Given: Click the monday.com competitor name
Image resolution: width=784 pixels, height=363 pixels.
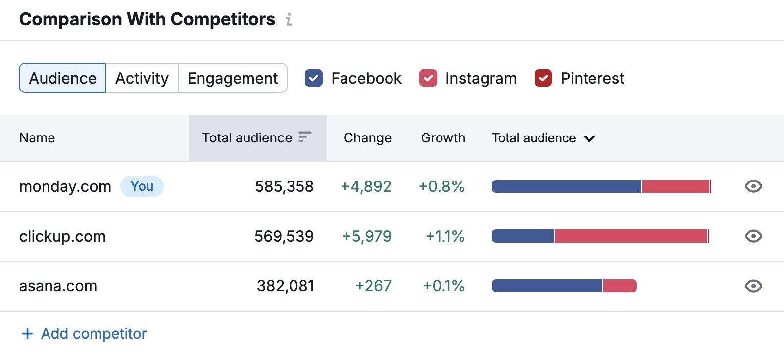Looking at the screenshot, I should pyautogui.click(x=64, y=186).
